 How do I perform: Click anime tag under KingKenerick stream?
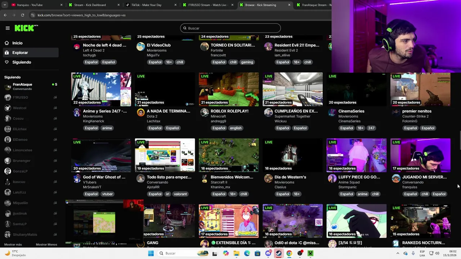(107, 128)
